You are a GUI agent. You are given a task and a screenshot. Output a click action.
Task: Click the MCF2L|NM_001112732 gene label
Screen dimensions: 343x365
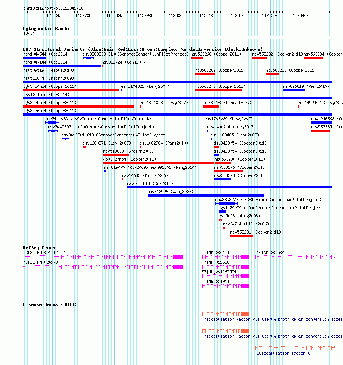coord(44,252)
